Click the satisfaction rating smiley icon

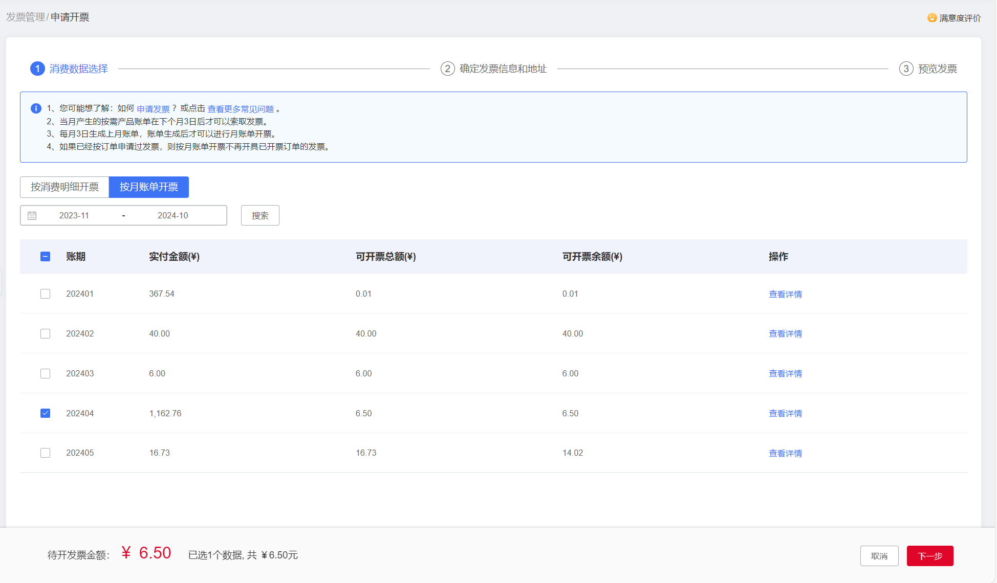[932, 18]
